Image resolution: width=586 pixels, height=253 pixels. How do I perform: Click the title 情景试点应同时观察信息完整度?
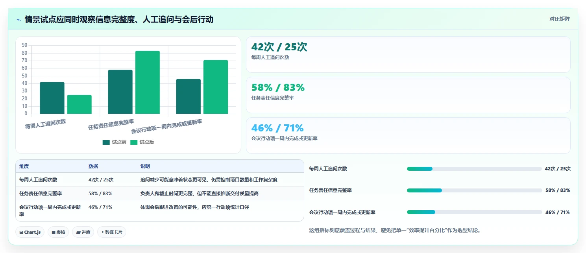tap(119, 20)
